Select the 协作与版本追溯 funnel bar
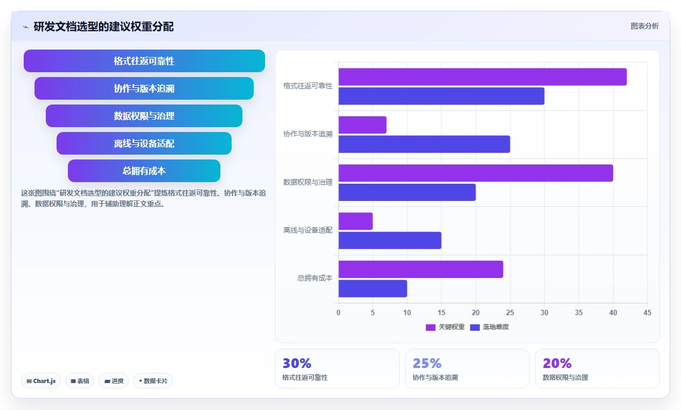 [x=144, y=88]
